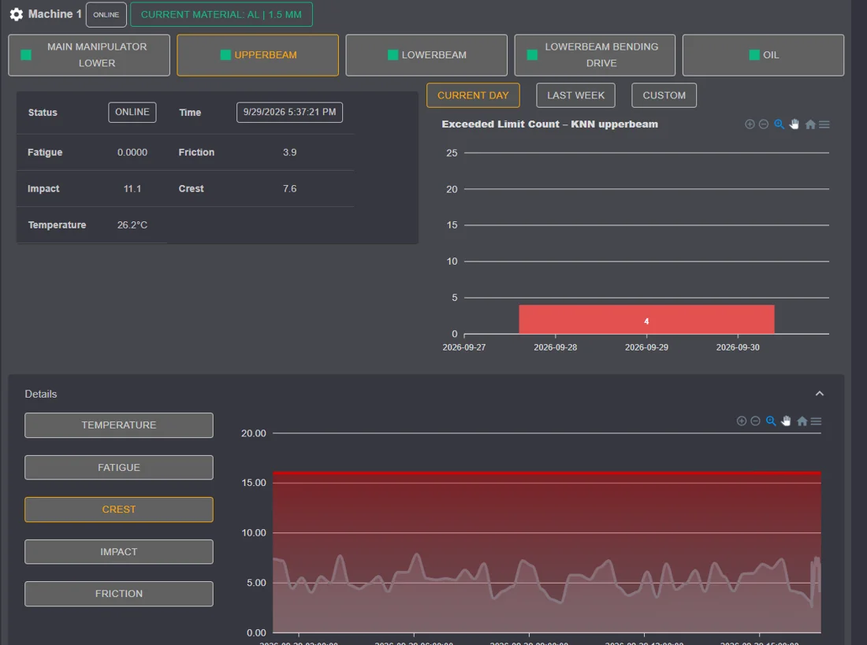Image resolution: width=867 pixels, height=645 pixels.
Task: Open the Oil tab
Action: point(763,55)
